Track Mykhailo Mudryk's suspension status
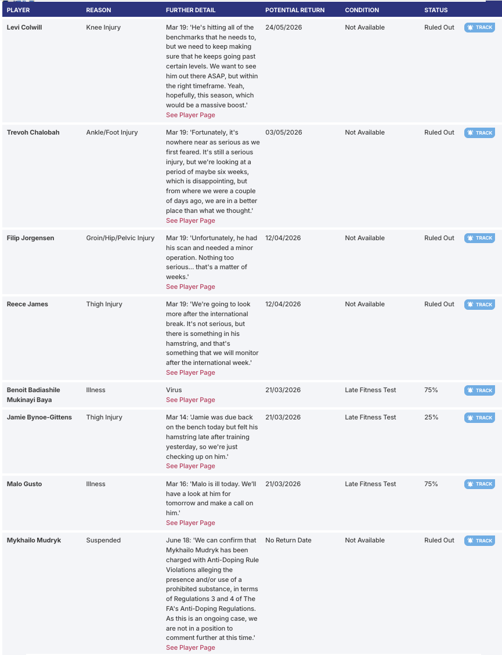This screenshot has width=502, height=655. pos(479,541)
